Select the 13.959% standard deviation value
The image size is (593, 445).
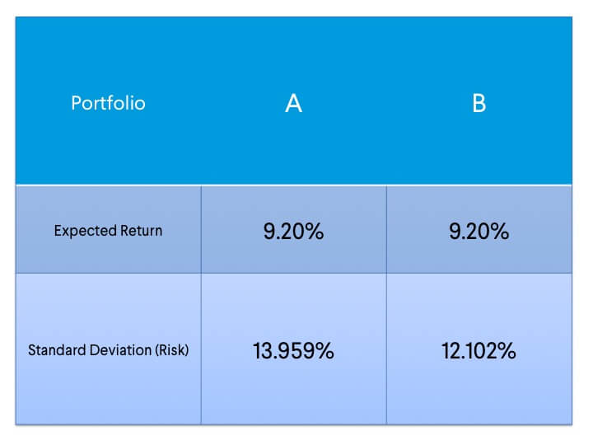point(293,350)
